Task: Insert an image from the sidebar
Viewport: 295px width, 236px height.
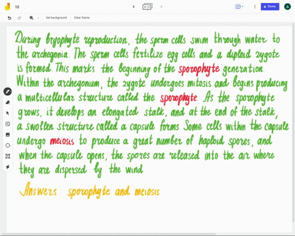Action: [x=7, y=135]
